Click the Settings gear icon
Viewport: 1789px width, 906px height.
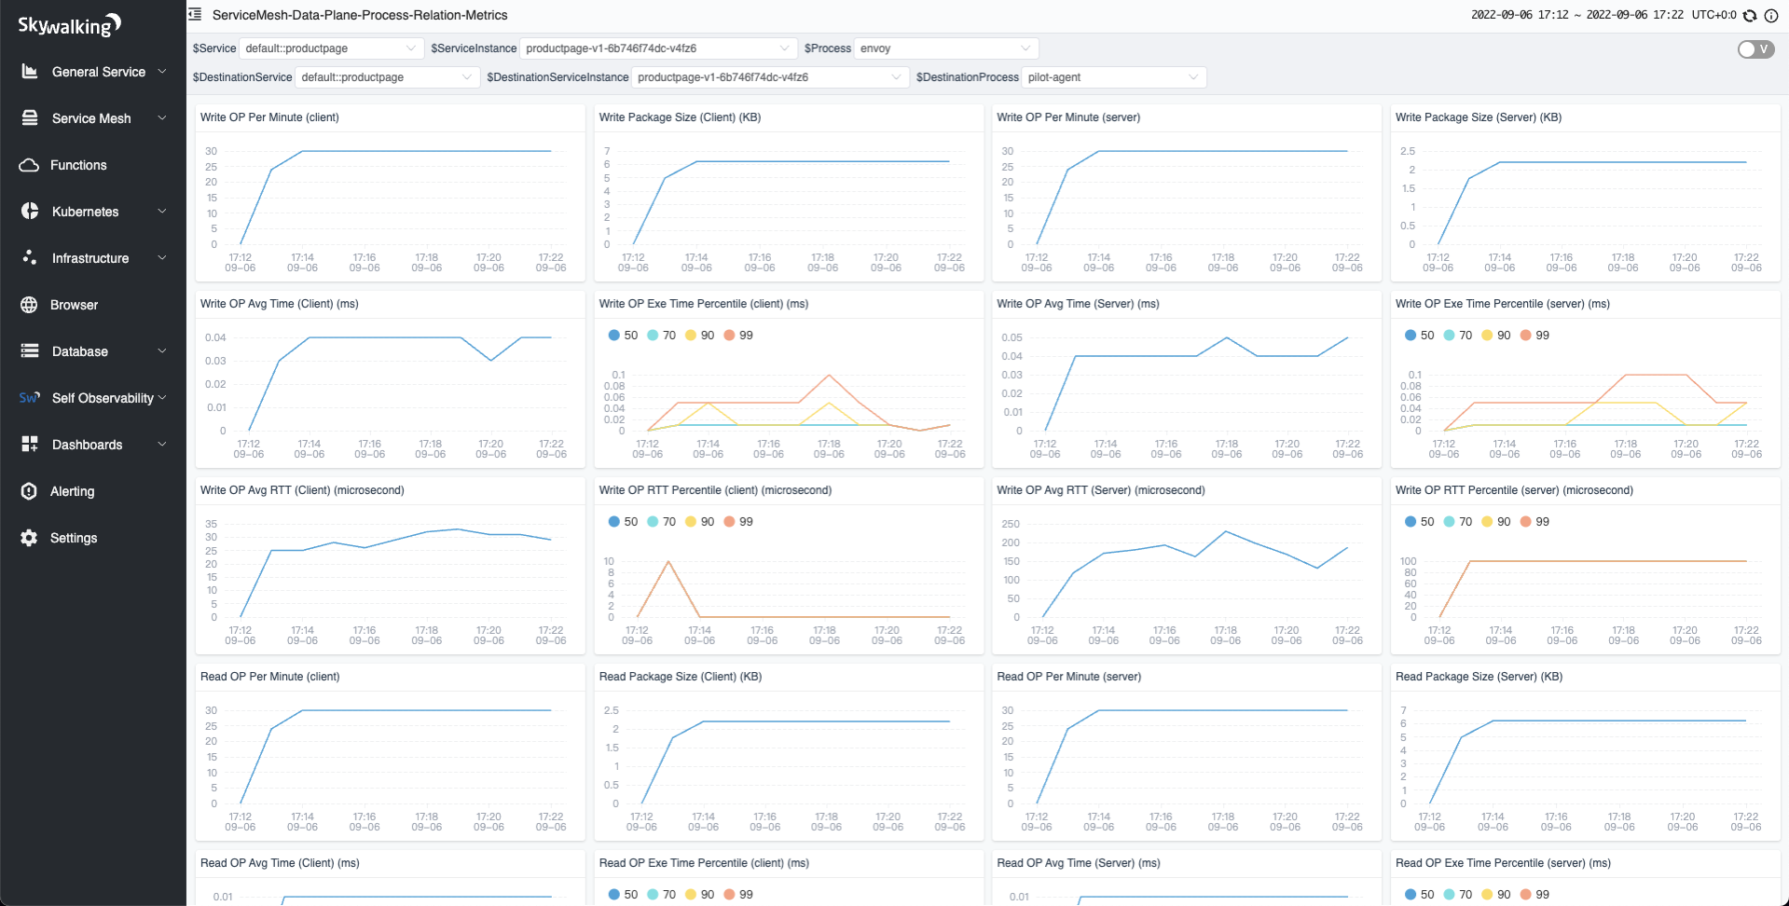click(x=30, y=538)
